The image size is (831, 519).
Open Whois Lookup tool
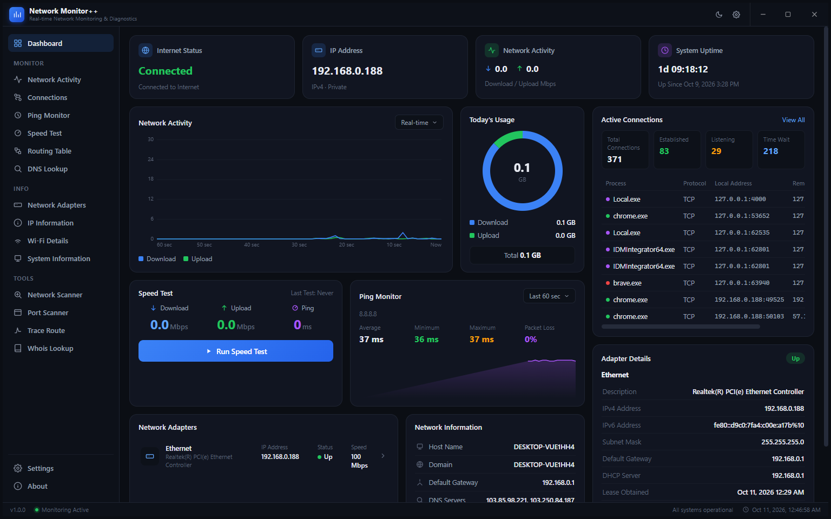pyautogui.click(x=61, y=348)
